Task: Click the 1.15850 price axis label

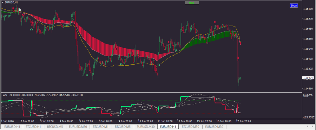Action: point(308,39)
